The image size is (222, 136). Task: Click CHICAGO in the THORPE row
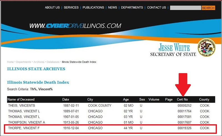click(x=95, y=128)
